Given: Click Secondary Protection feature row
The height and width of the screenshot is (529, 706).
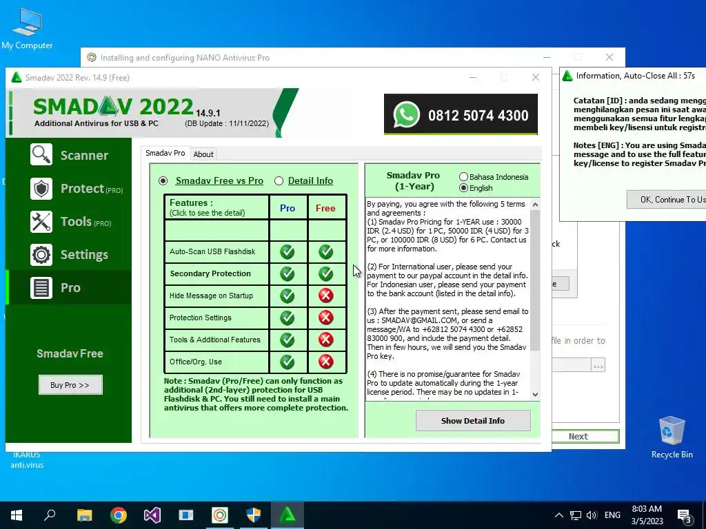Looking at the screenshot, I should click(216, 274).
